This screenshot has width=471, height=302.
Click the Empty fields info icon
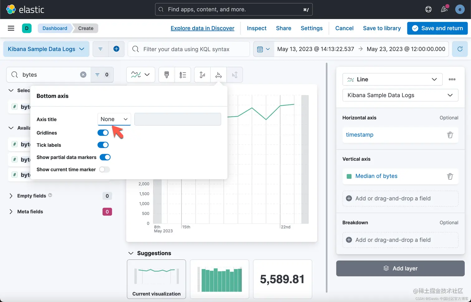pos(50,195)
